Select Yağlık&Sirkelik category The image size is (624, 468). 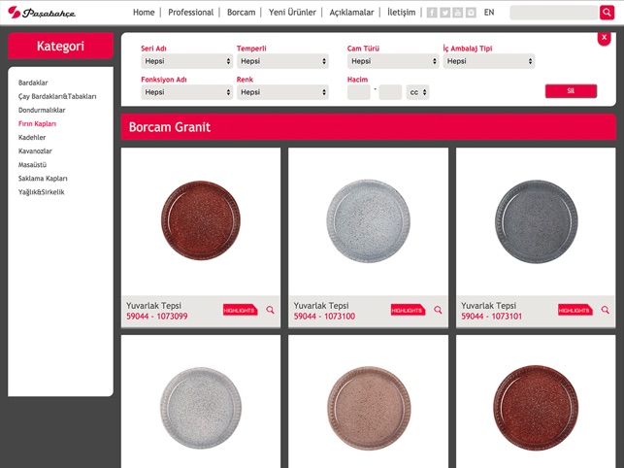(x=42, y=192)
